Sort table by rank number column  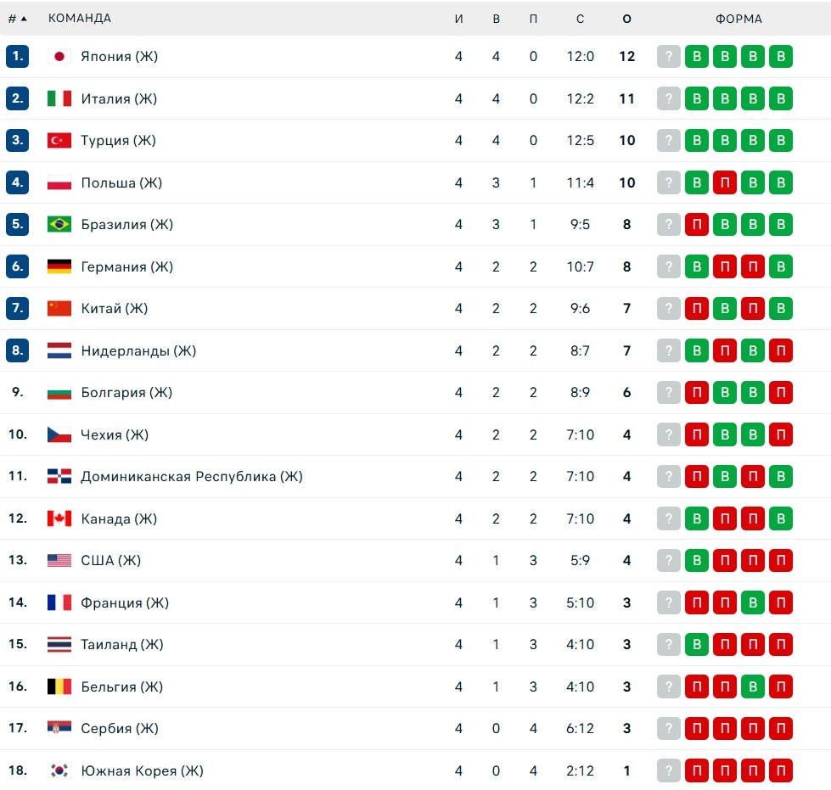coord(17,19)
